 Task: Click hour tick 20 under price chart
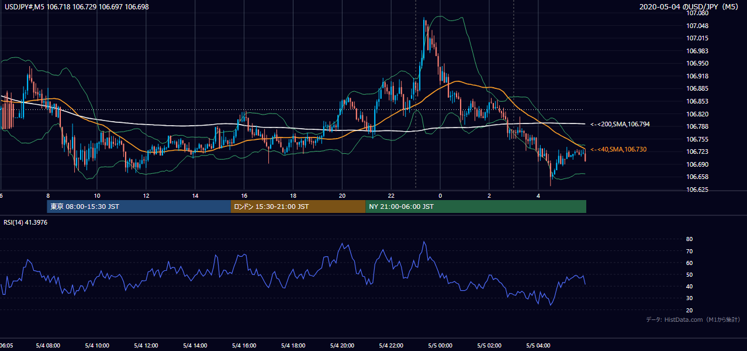(343, 195)
